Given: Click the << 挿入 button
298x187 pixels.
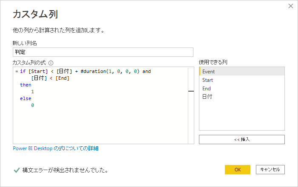Looking at the screenshot, I should pos(242,140).
